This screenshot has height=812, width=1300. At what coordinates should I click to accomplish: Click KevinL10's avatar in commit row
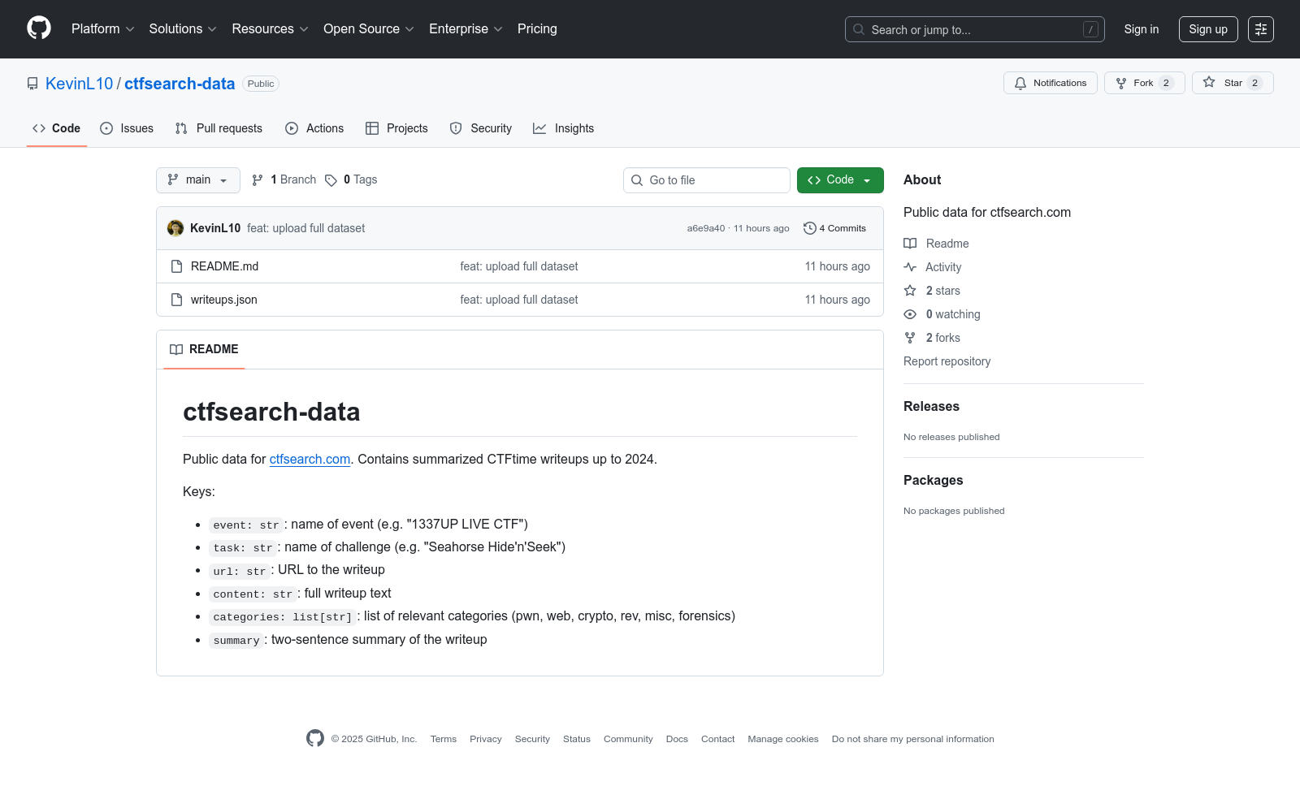[x=175, y=228]
